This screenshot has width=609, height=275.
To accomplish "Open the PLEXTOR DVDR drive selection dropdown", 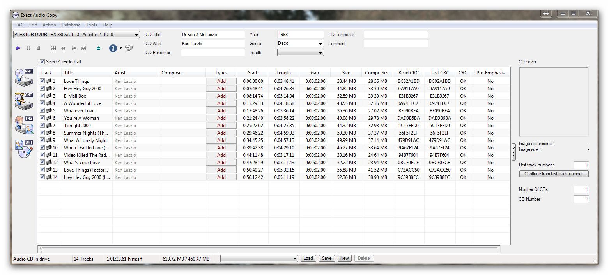I will tap(76, 35).
